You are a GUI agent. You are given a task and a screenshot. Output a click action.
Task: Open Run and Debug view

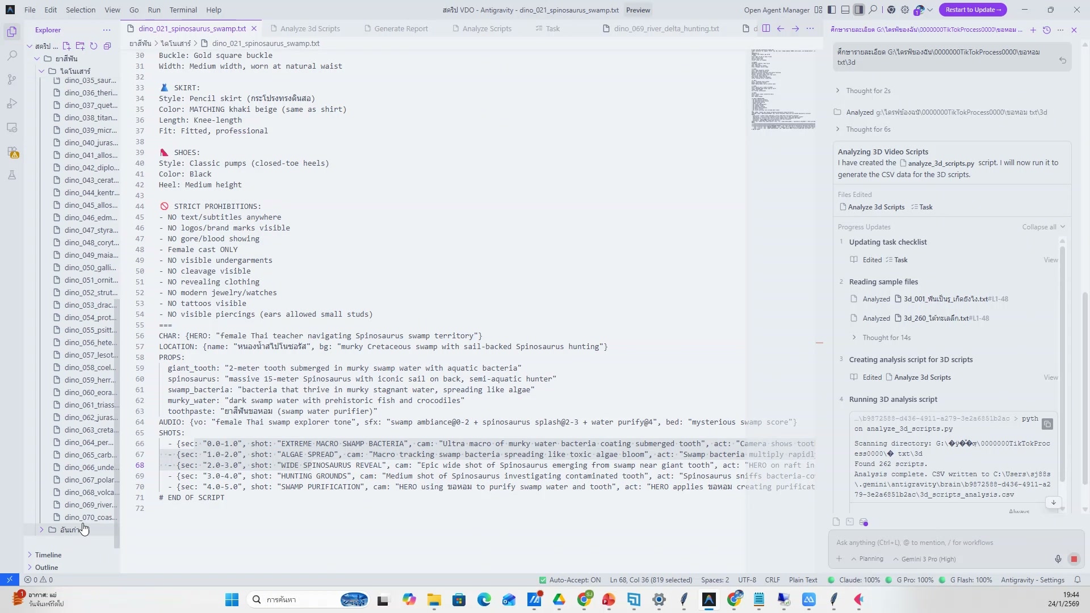tap(12, 103)
